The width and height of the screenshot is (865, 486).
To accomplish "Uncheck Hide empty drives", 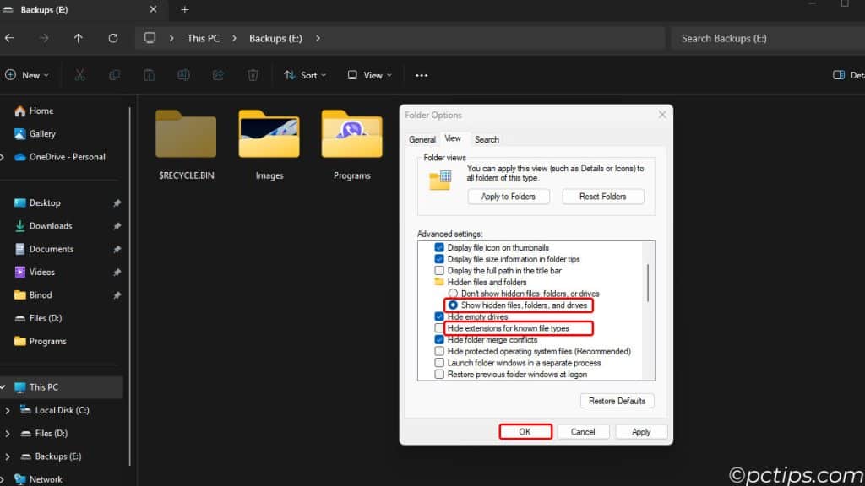I will [x=438, y=316].
